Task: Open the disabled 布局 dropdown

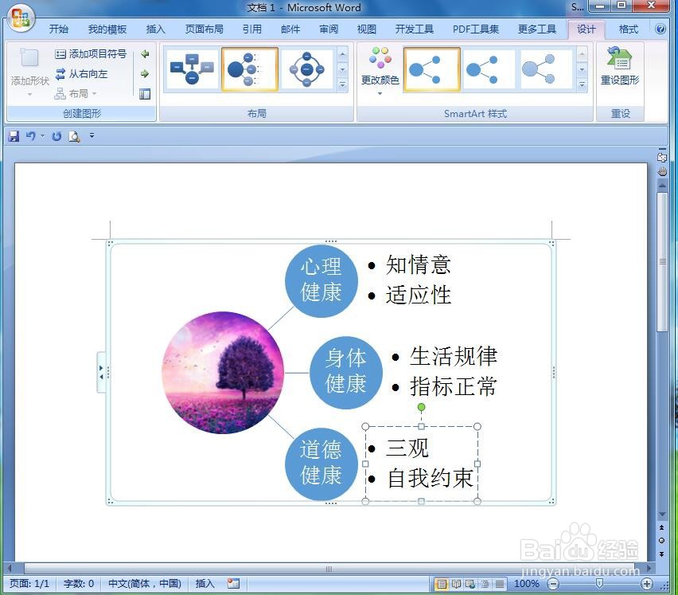Action: click(76, 94)
